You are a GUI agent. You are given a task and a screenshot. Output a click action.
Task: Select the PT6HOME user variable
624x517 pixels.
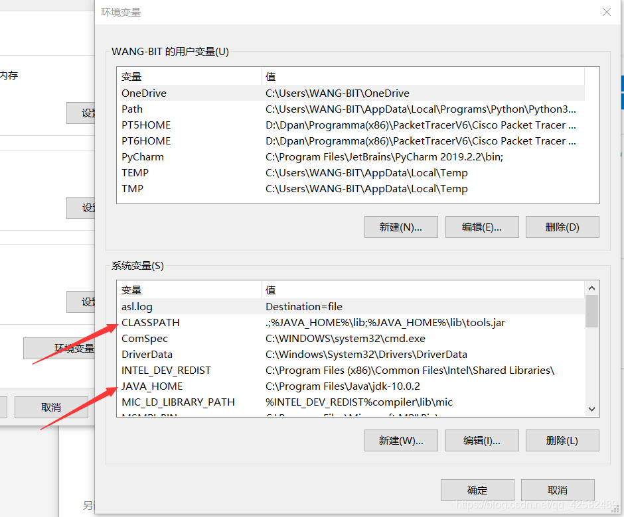[x=352, y=141]
